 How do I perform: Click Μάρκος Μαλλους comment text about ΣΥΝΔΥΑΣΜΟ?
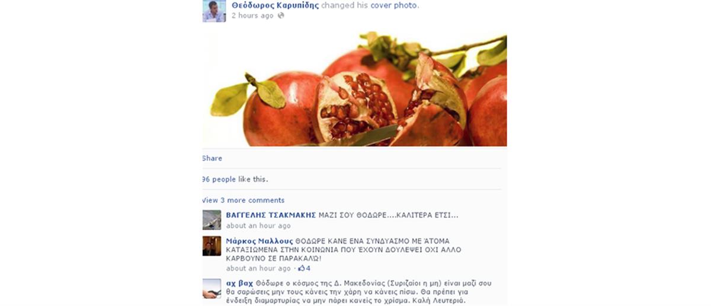[x=344, y=250]
